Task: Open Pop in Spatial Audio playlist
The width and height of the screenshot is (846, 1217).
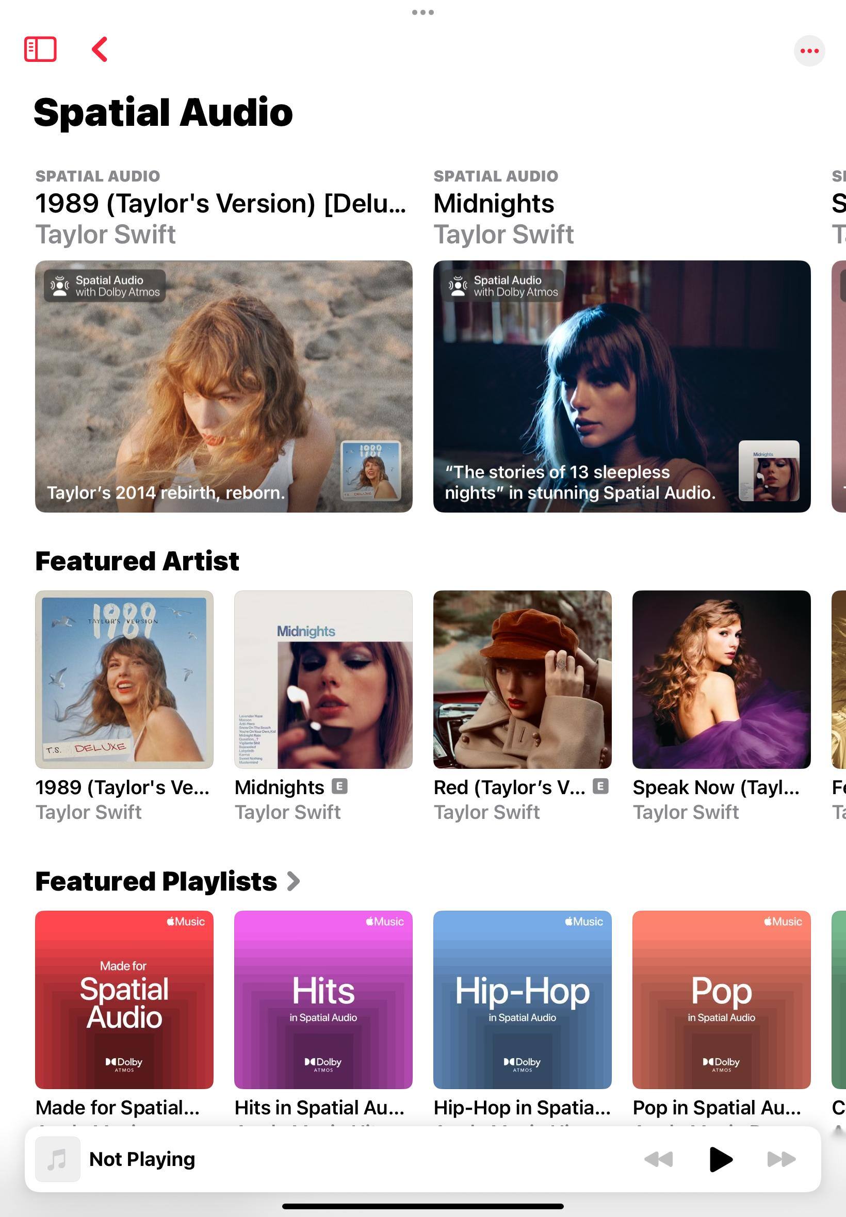Action: tap(721, 999)
